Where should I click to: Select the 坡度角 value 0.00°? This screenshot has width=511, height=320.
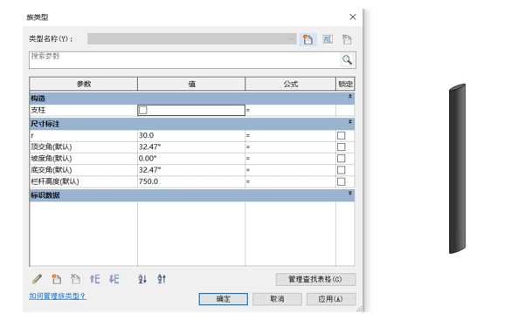coord(191,159)
